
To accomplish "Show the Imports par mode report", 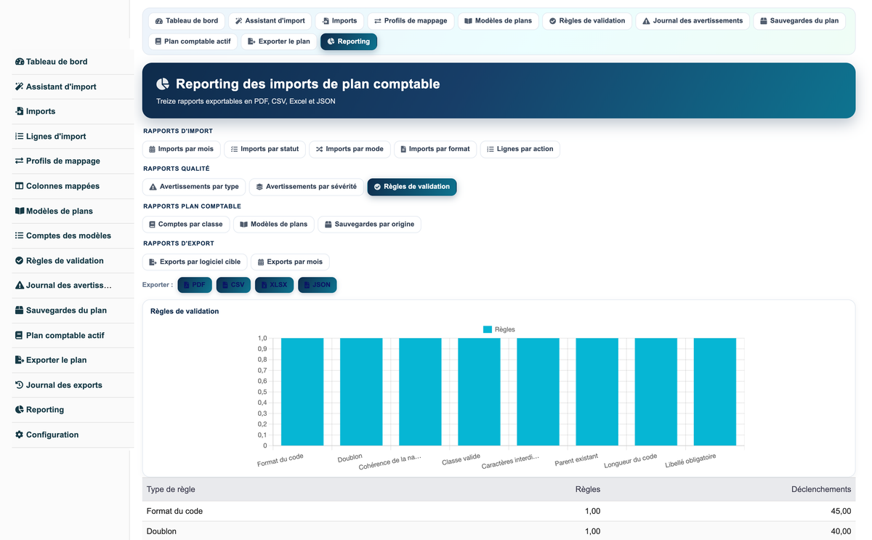I will coord(350,149).
